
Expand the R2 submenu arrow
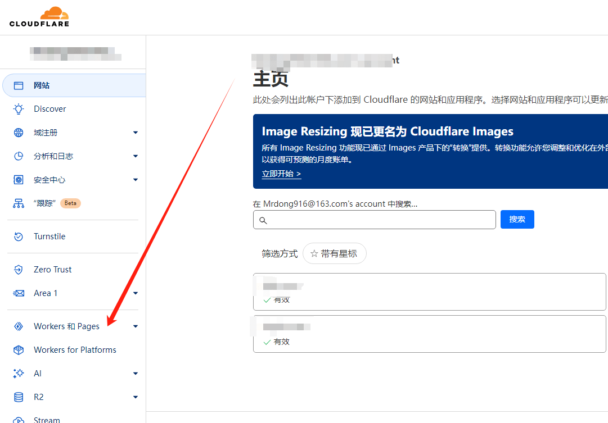coord(136,397)
